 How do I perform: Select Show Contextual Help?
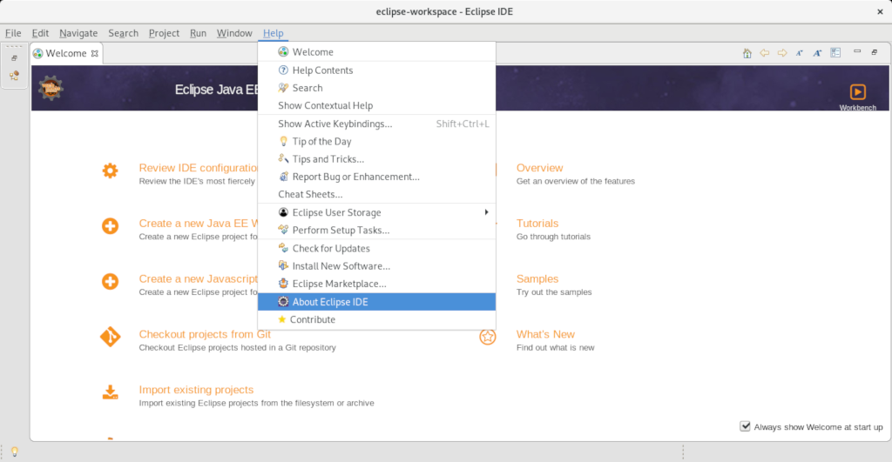point(376,105)
